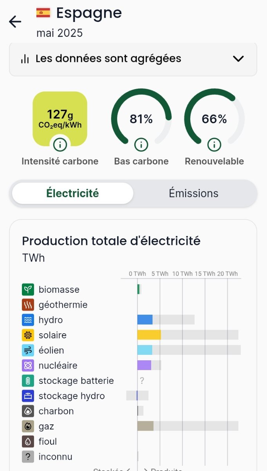Click the yellow solaire production bar
Image resolution: width=267 pixels, height=471 pixels.
pos(149,335)
